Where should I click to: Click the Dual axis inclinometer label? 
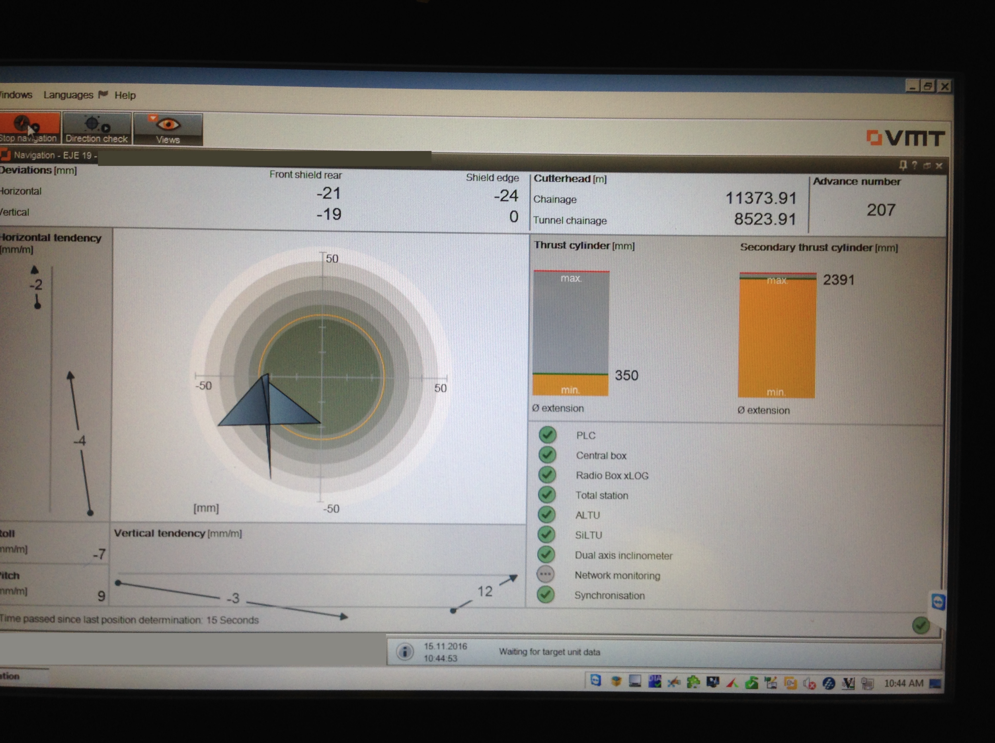623,556
